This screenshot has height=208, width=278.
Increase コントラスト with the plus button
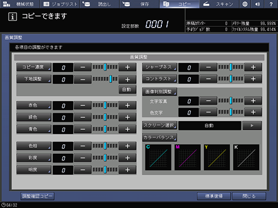coord(253,79)
